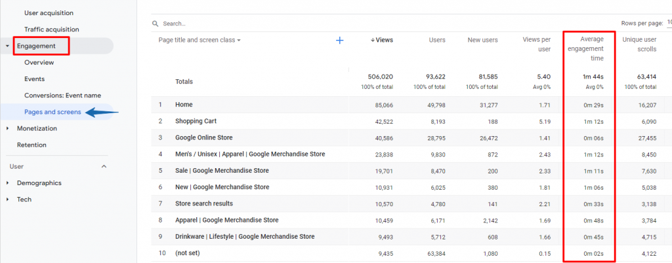Click total average engagement 1m 44s
Viewport: 672px width, 263px height.
[x=593, y=77]
